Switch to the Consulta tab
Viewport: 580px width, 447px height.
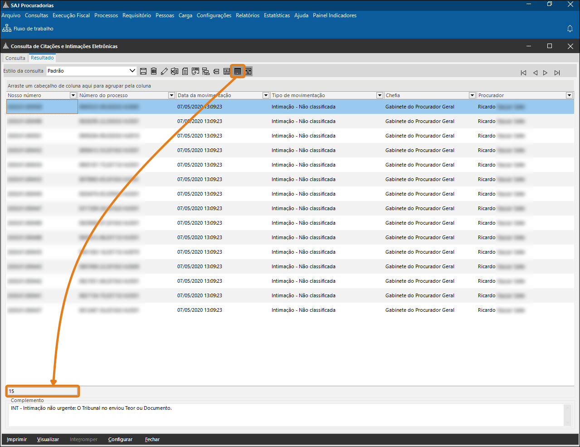point(15,58)
